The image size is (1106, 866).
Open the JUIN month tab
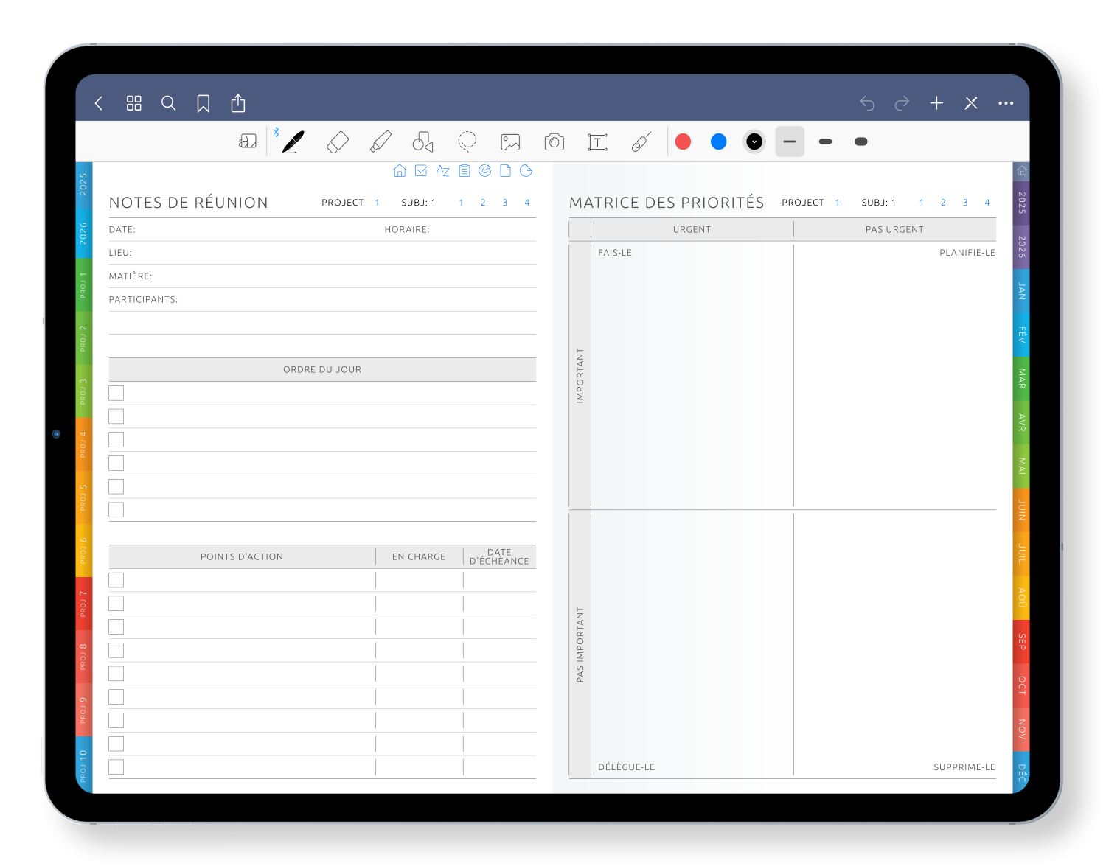pyautogui.click(x=1021, y=510)
